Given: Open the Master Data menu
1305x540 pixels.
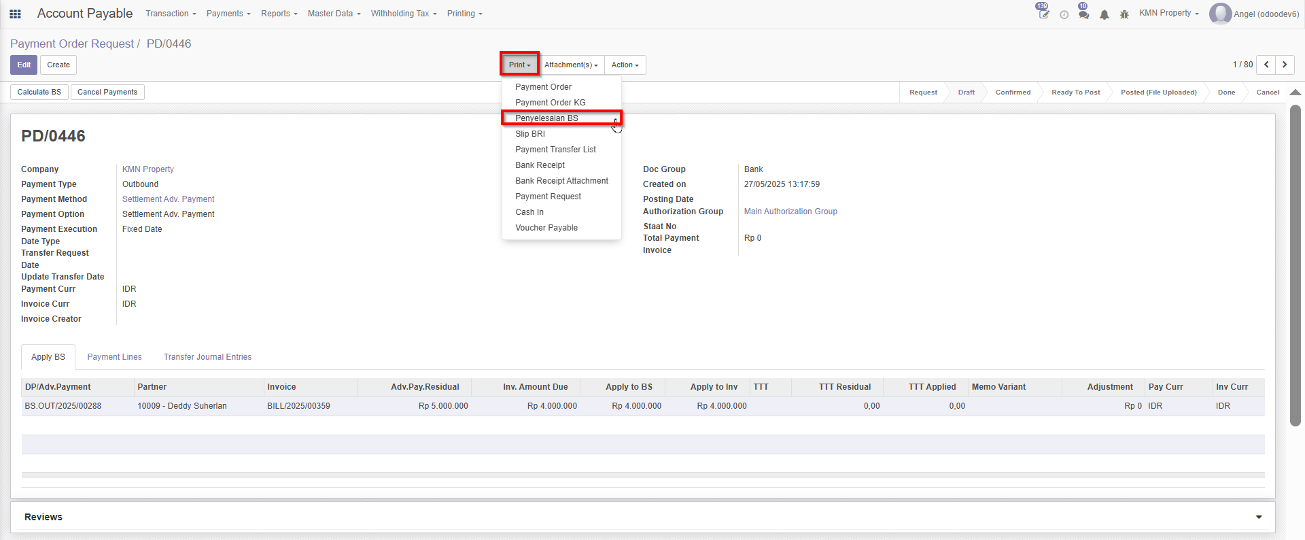Looking at the screenshot, I should click(334, 14).
